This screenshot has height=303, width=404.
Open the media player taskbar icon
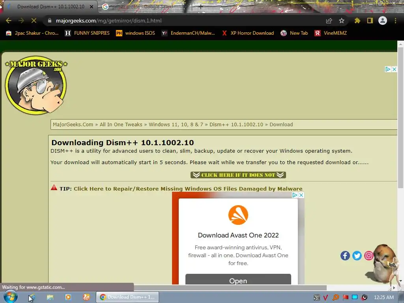click(68, 297)
